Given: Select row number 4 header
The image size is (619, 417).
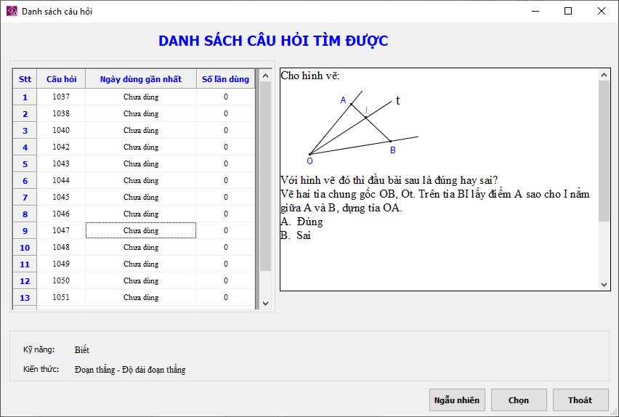Looking at the screenshot, I should tap(25, 147).
